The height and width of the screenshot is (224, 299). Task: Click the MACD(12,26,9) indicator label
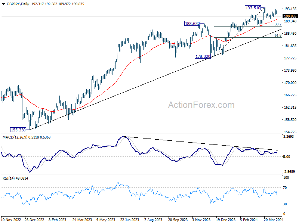[15, 137]
